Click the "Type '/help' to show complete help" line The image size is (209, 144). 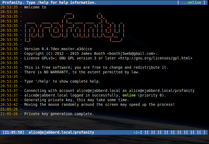click(62, 81)
